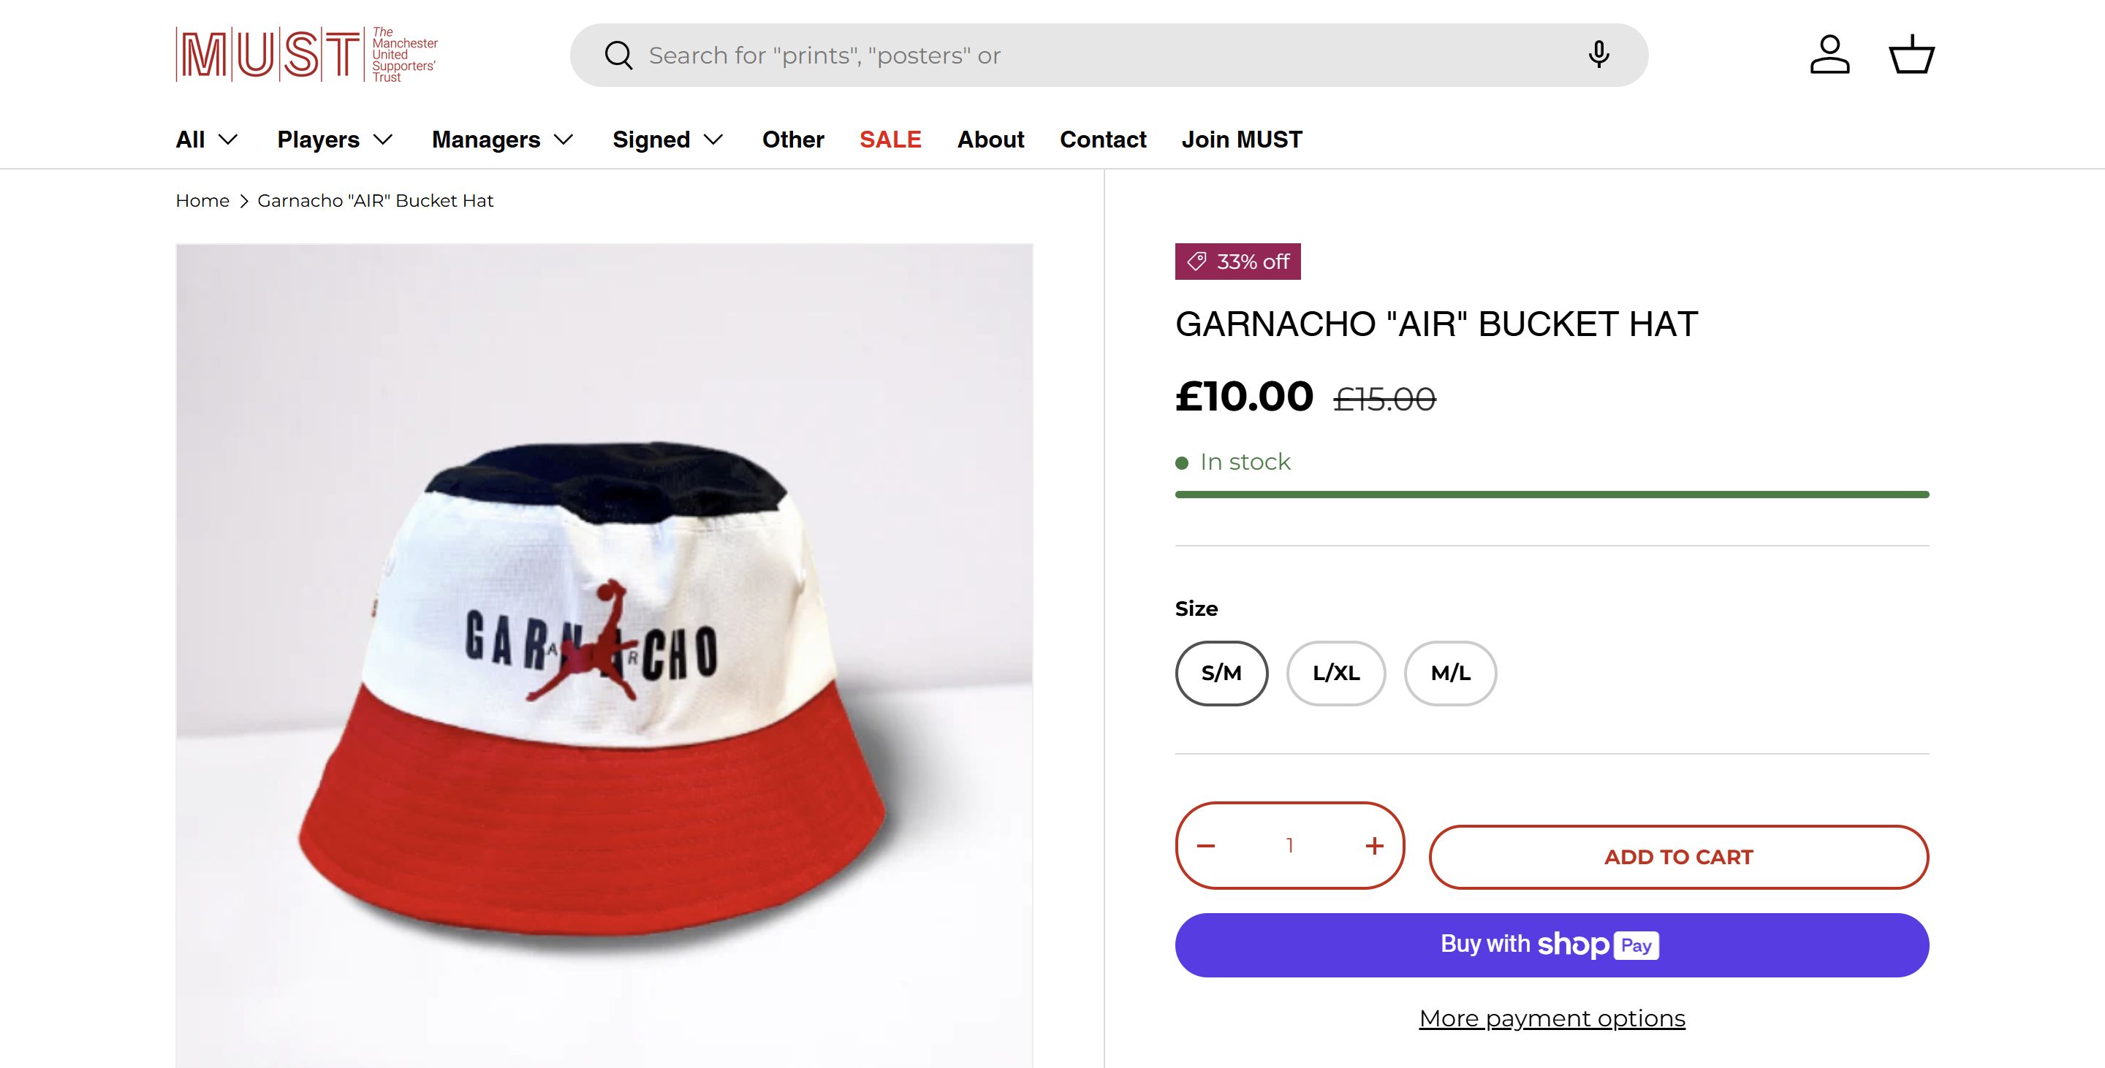Screen dimensions: 2105x1068
Task: Expand the Players dropdown menu
Action: click(x=335, y=140)
